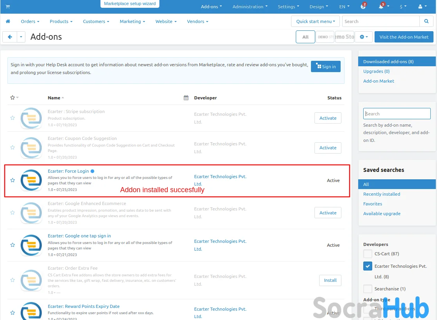This screenshot has width=437, height=320.
Task: Click the Stripe subscription add-on logo
Action: pyautogui.click(x=31, y=118)
